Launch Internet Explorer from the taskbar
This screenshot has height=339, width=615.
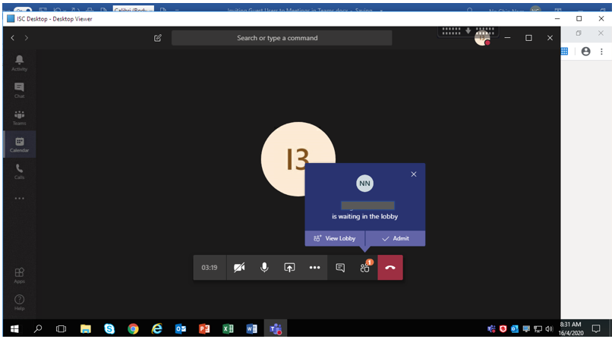[x=157, y=329]
